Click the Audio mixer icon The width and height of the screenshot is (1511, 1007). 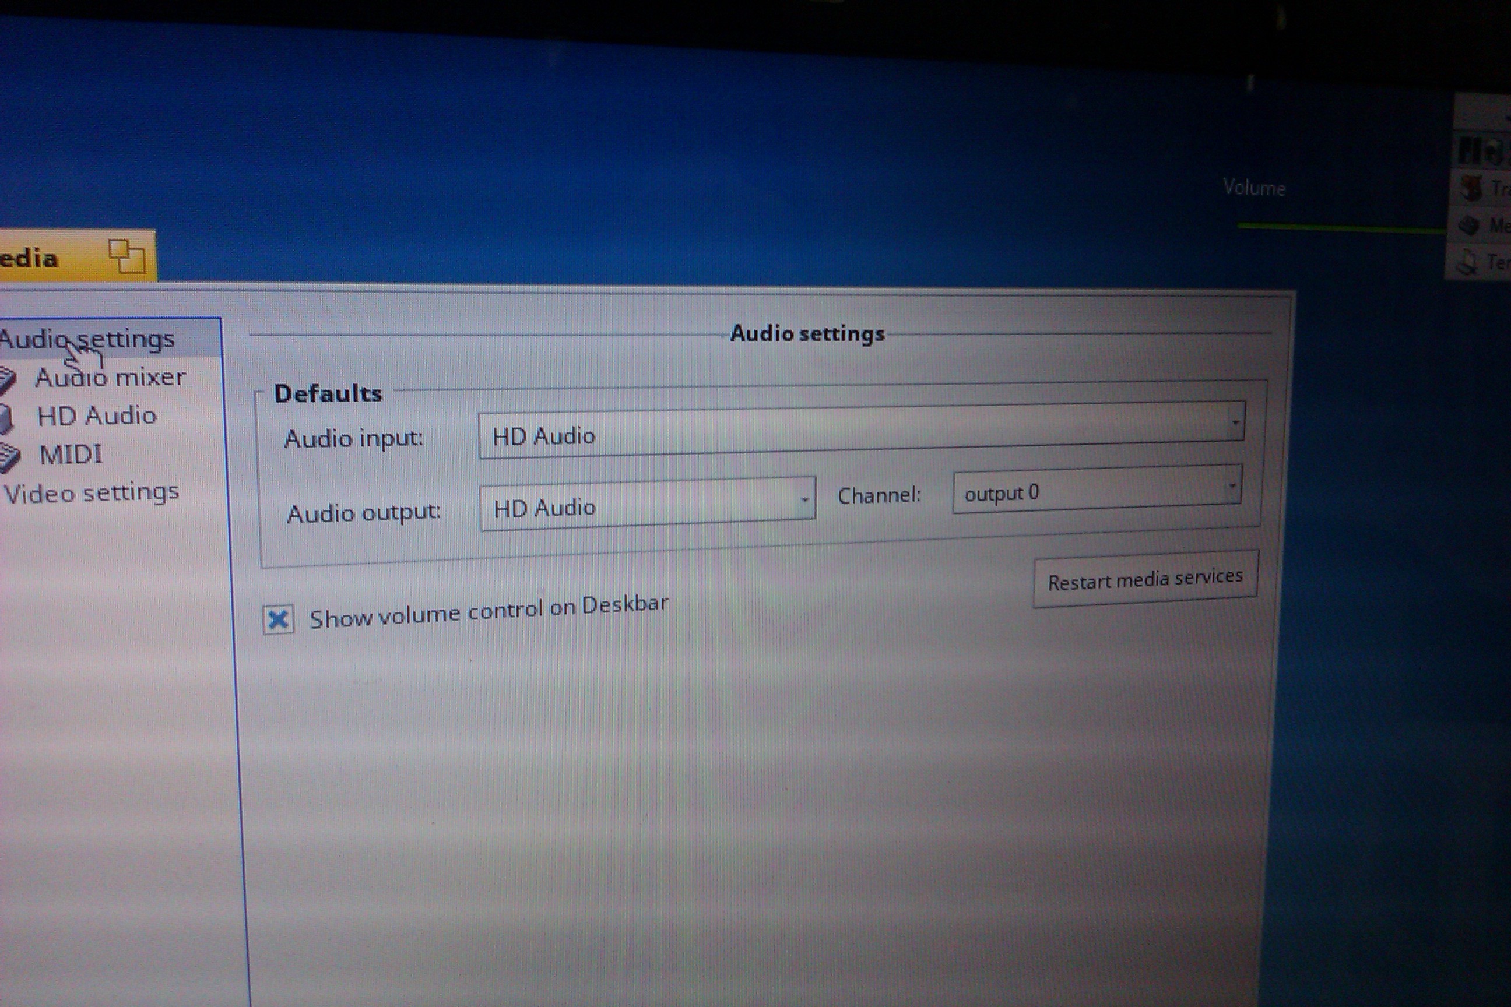pyautogui.click(x=8, y=379)
